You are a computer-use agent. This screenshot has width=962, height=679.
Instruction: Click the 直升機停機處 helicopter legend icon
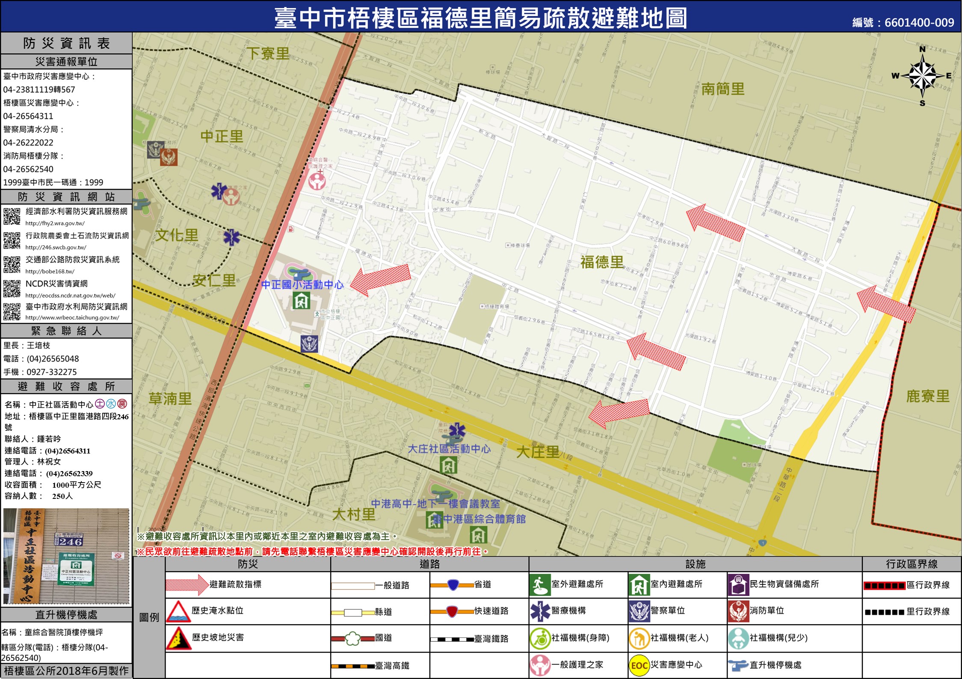(x=738, y=665)
